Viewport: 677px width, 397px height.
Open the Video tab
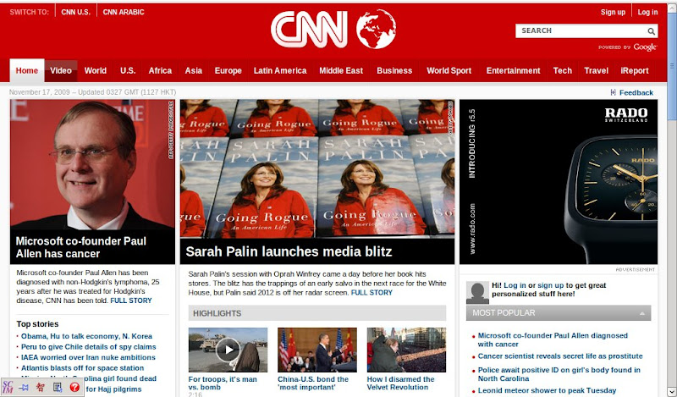pos(61,70)
